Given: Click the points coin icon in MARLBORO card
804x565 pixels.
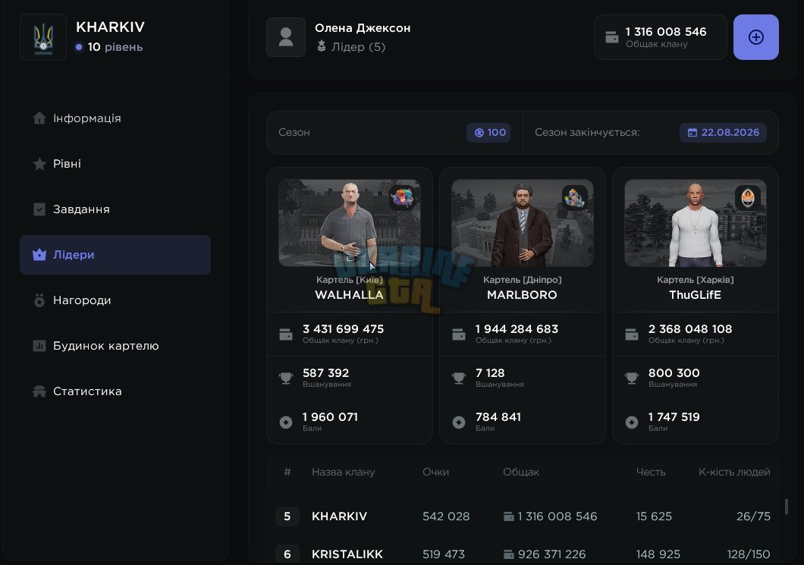Looking at the screenshot, I should 458,422.
